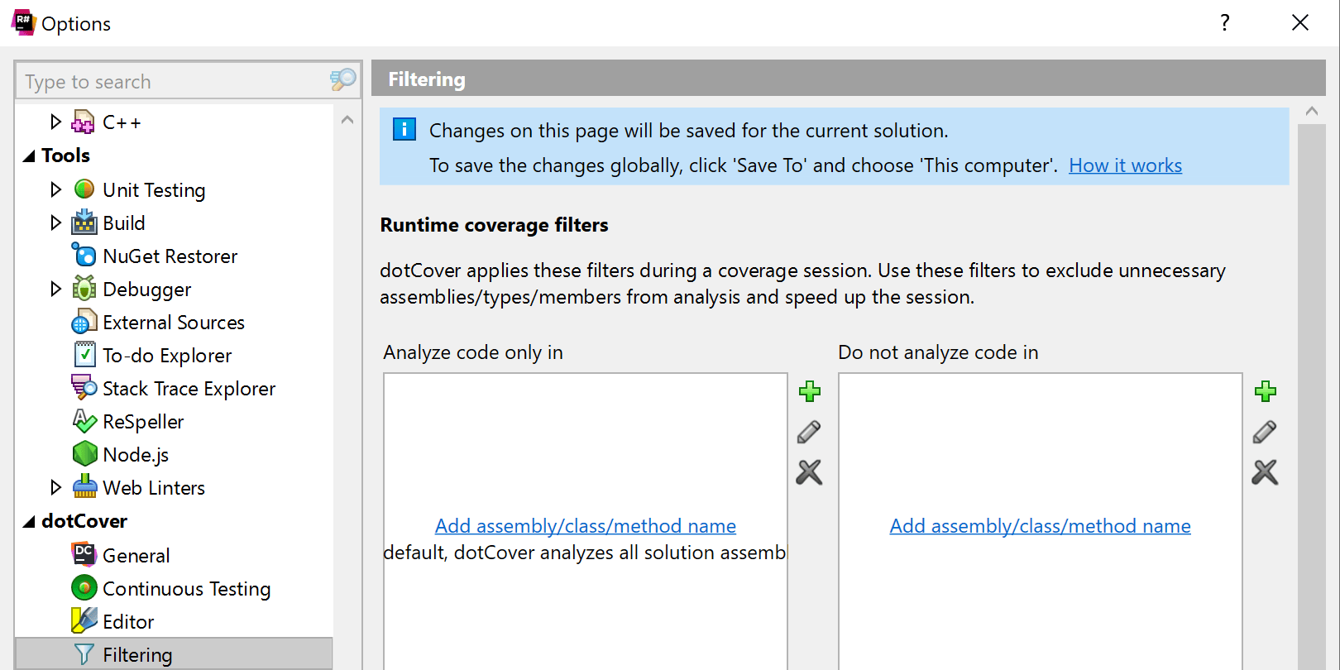Click the green plus in 'Analyze code only in'
Viewport: 1340px width, 670px height.
click(x=809, y=391)
